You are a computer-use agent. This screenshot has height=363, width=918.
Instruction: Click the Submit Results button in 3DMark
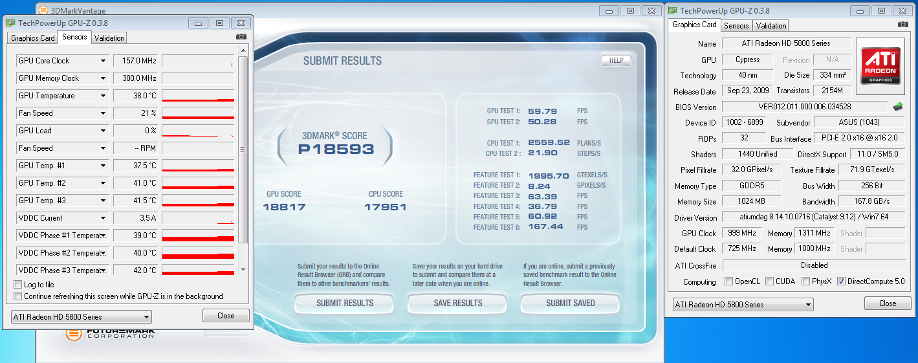[344, 303]
